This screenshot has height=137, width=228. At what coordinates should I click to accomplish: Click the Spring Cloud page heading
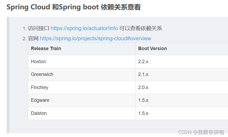pyautogui.click(x=74, y=7)
